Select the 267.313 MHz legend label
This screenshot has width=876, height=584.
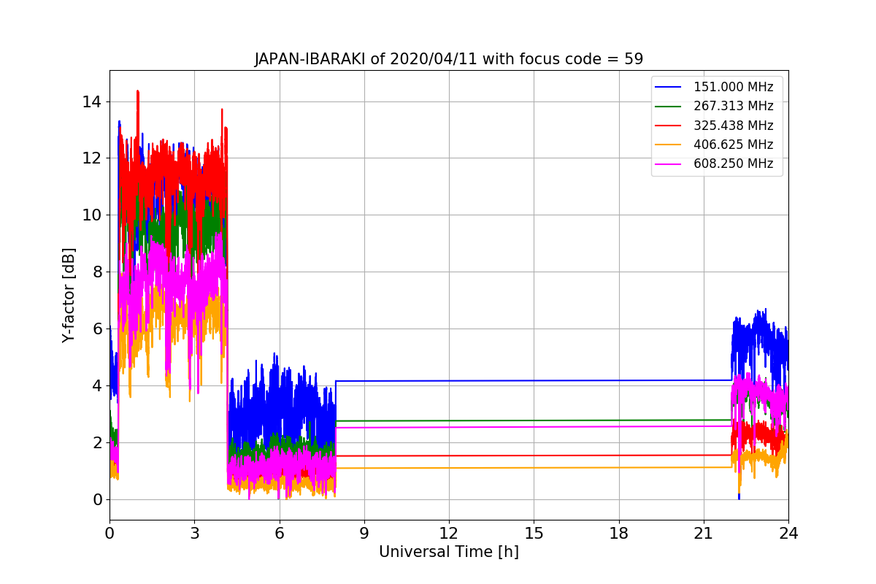[x=733, y=106]
